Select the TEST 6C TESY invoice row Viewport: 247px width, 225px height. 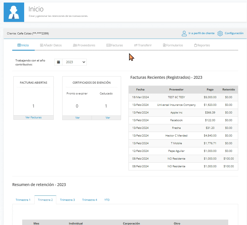click(183, 97)
